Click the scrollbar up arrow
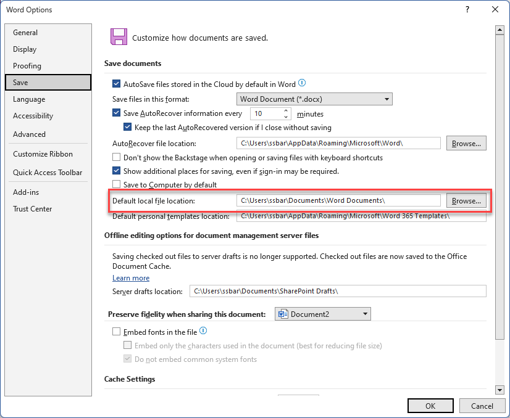This screenshot has height=418, width=510. [x=500, y=30]
